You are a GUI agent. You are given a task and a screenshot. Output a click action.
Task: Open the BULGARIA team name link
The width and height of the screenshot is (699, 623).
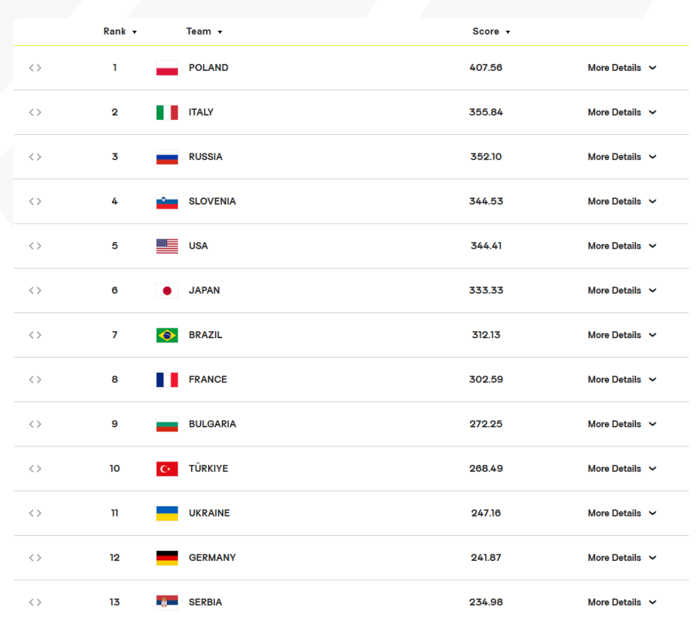click(212, 424)
